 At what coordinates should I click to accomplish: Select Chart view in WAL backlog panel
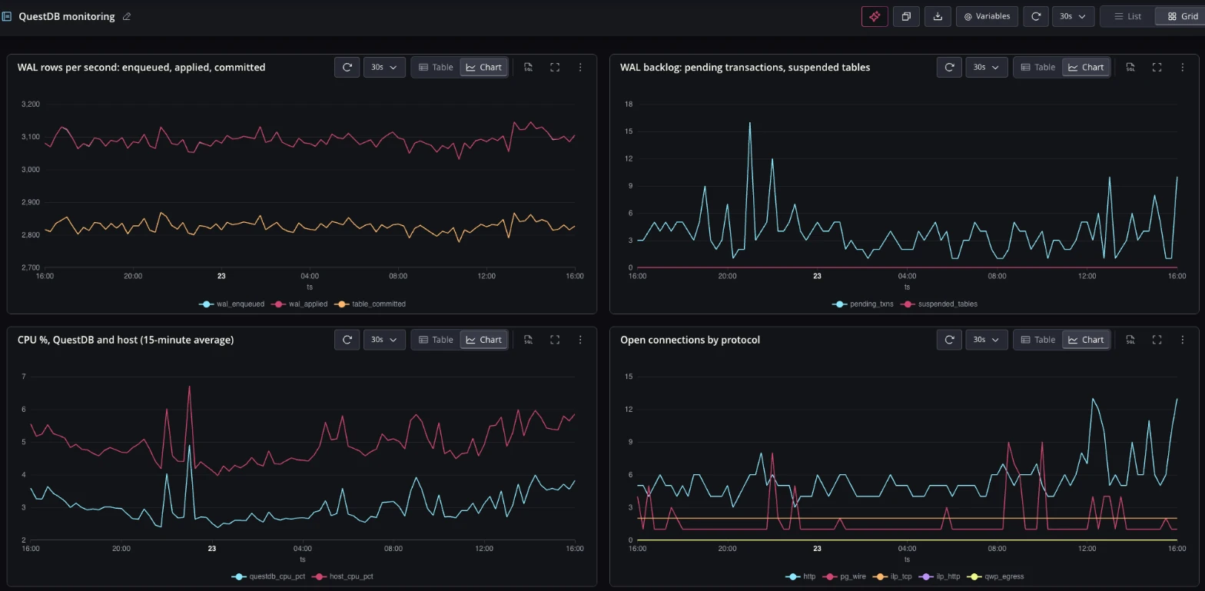pos(1086,67)
